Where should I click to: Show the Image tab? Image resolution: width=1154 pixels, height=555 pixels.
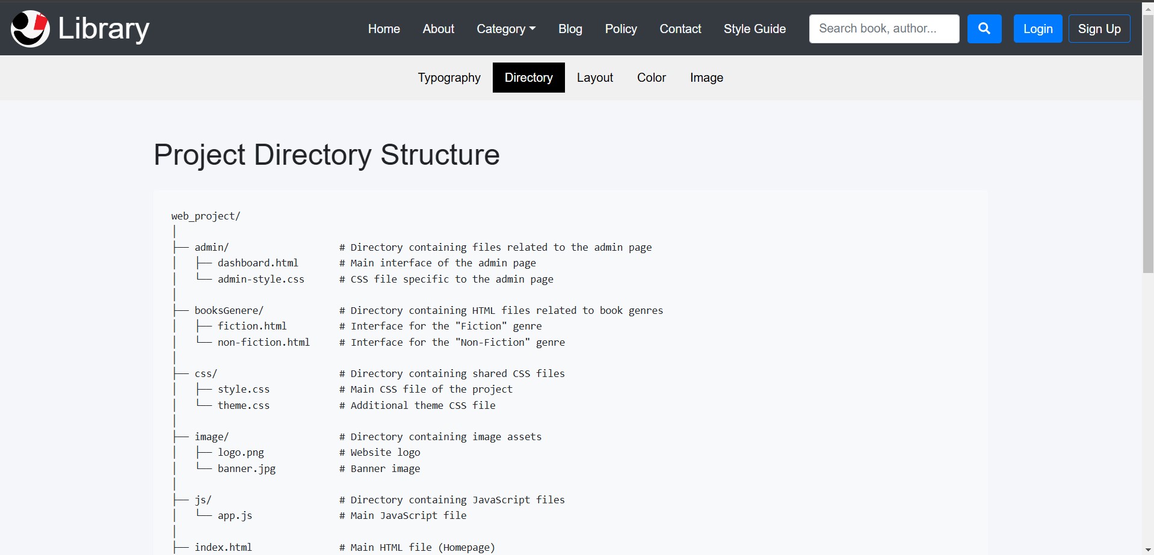point(706,78)
